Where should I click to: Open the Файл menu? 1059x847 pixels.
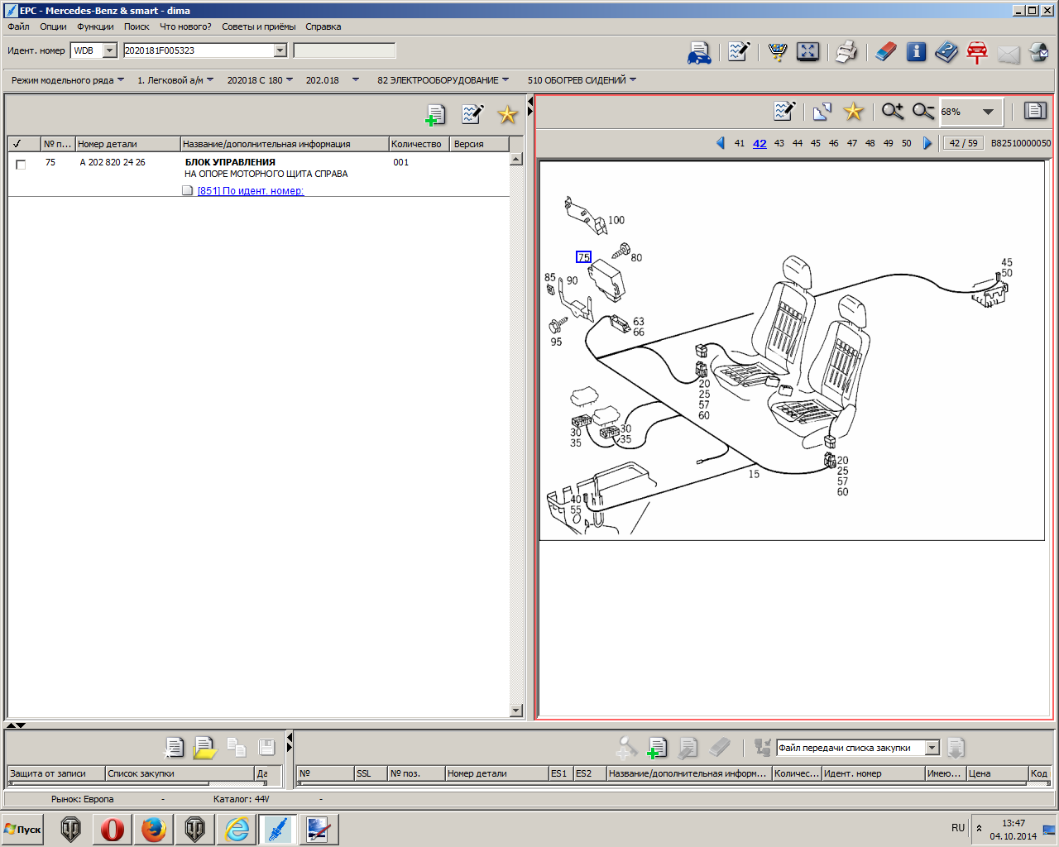click(x=18, y=26)
